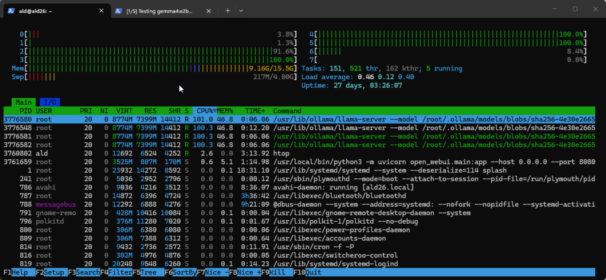
Task: Click the Load average text
Action: coord(358,77)
